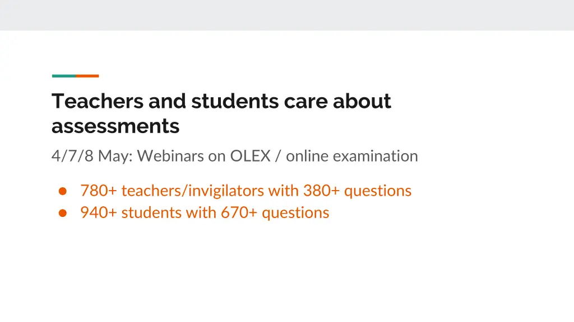Click "teachers/invigilators" in the first bullet

193,191
